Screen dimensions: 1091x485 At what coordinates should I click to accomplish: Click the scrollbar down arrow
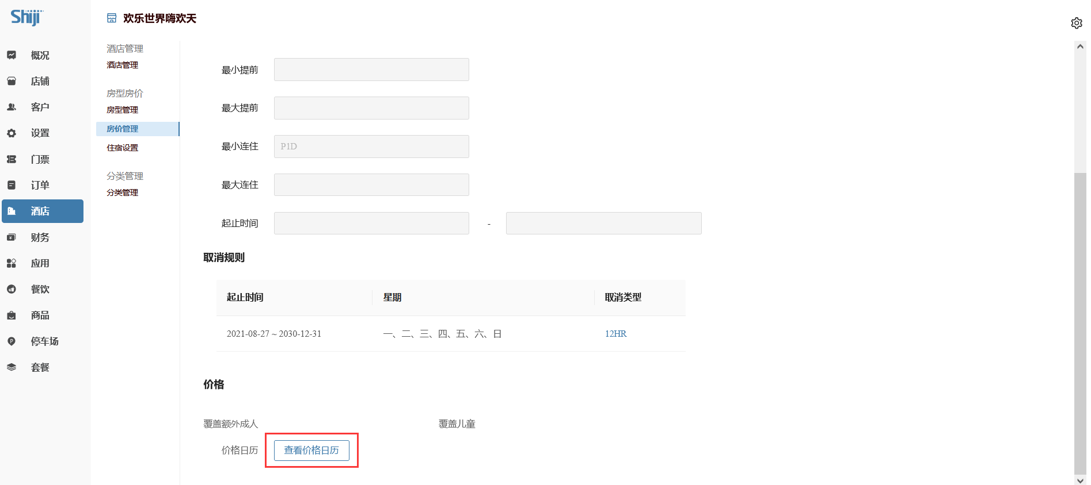1080,480
